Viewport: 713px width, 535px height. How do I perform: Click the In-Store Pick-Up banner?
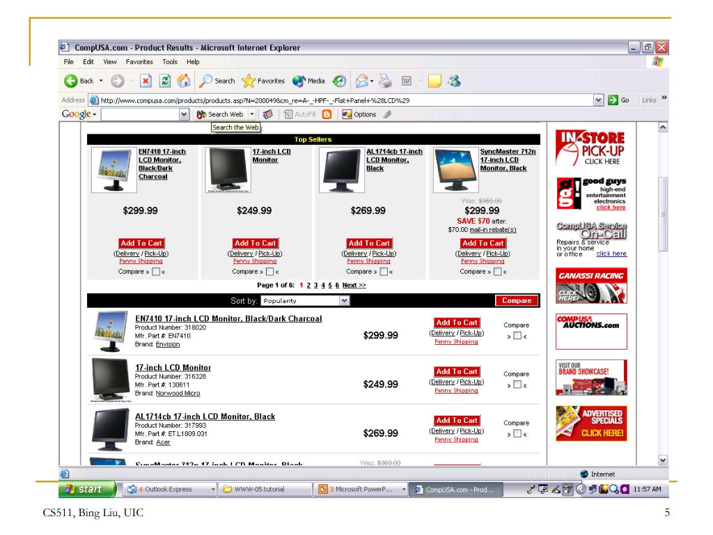(591, 148)
